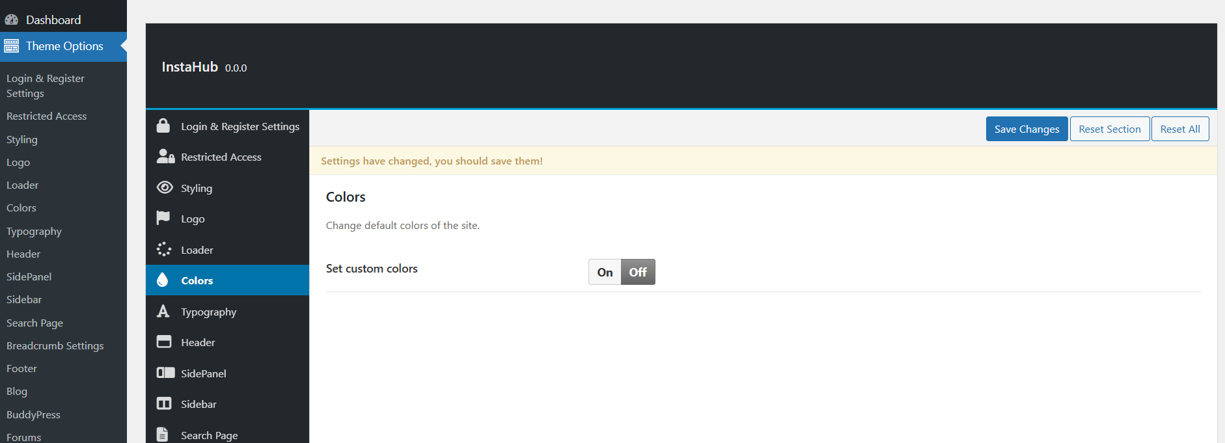Screen dimensions: 1225x443
Task: Click the eye icon beside Styling
Action: [165, 187]
